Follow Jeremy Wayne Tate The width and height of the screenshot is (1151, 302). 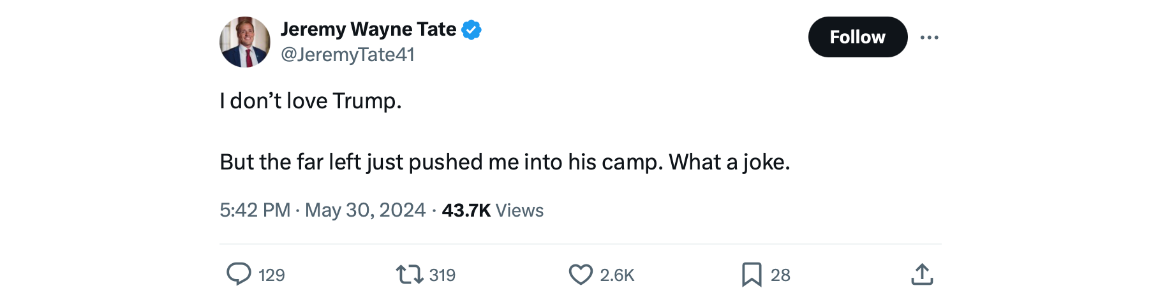coord(857,37)
